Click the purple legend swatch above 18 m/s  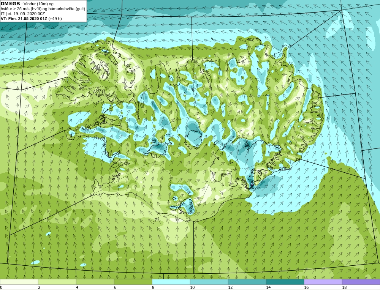[x=361, y=282]
